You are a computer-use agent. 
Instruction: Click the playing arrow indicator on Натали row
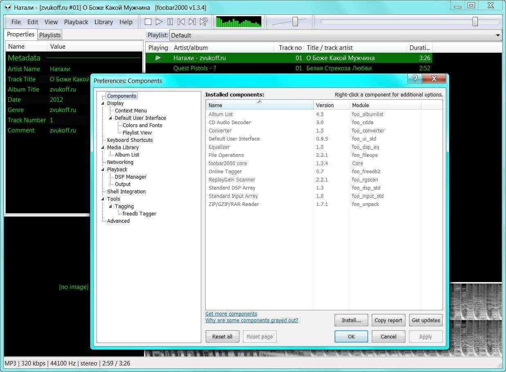tap(158, 58)
